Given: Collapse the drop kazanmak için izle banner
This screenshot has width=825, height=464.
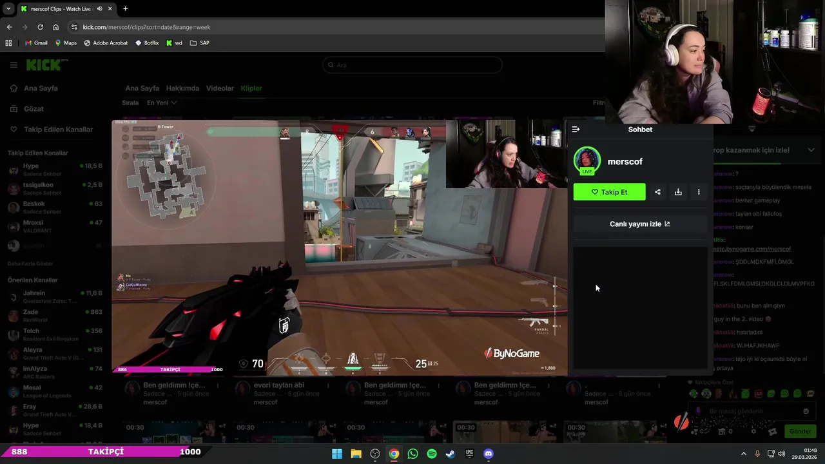Looking at the screenshot, I should click(811, 150).
